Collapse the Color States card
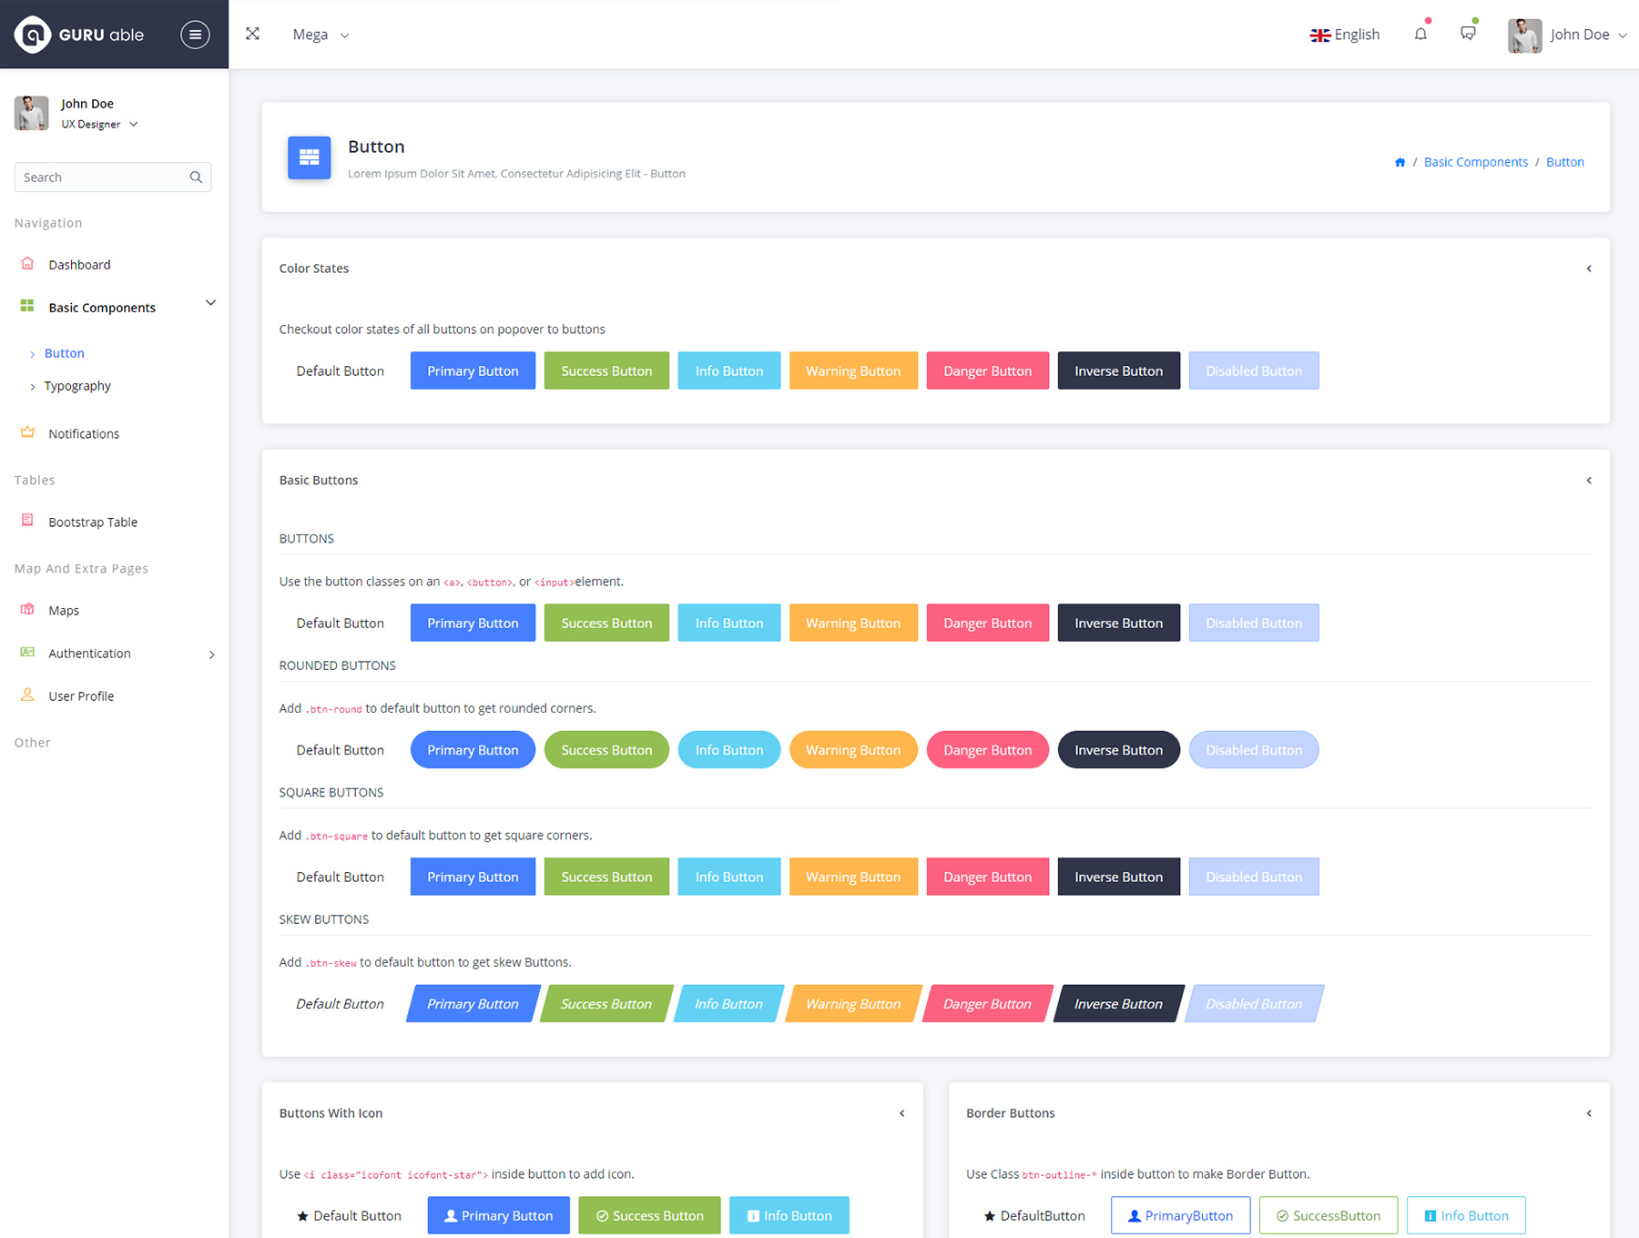1639x1238 pixels. [x=1589, y=269]
